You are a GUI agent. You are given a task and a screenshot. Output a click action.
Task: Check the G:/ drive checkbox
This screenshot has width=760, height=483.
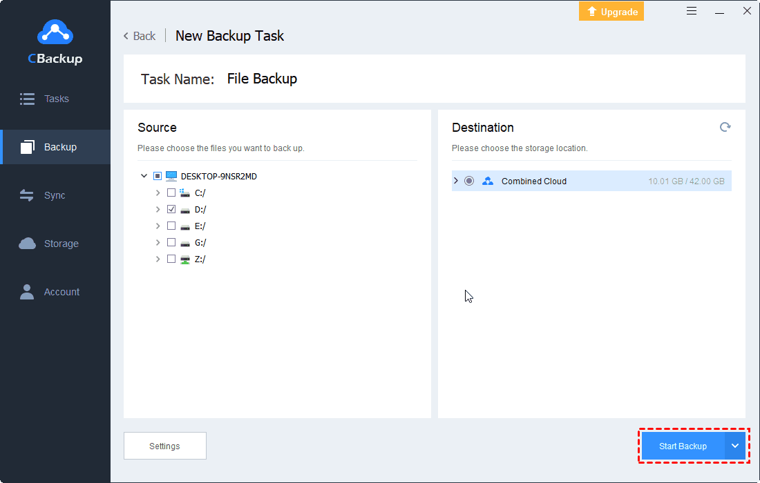171,242
